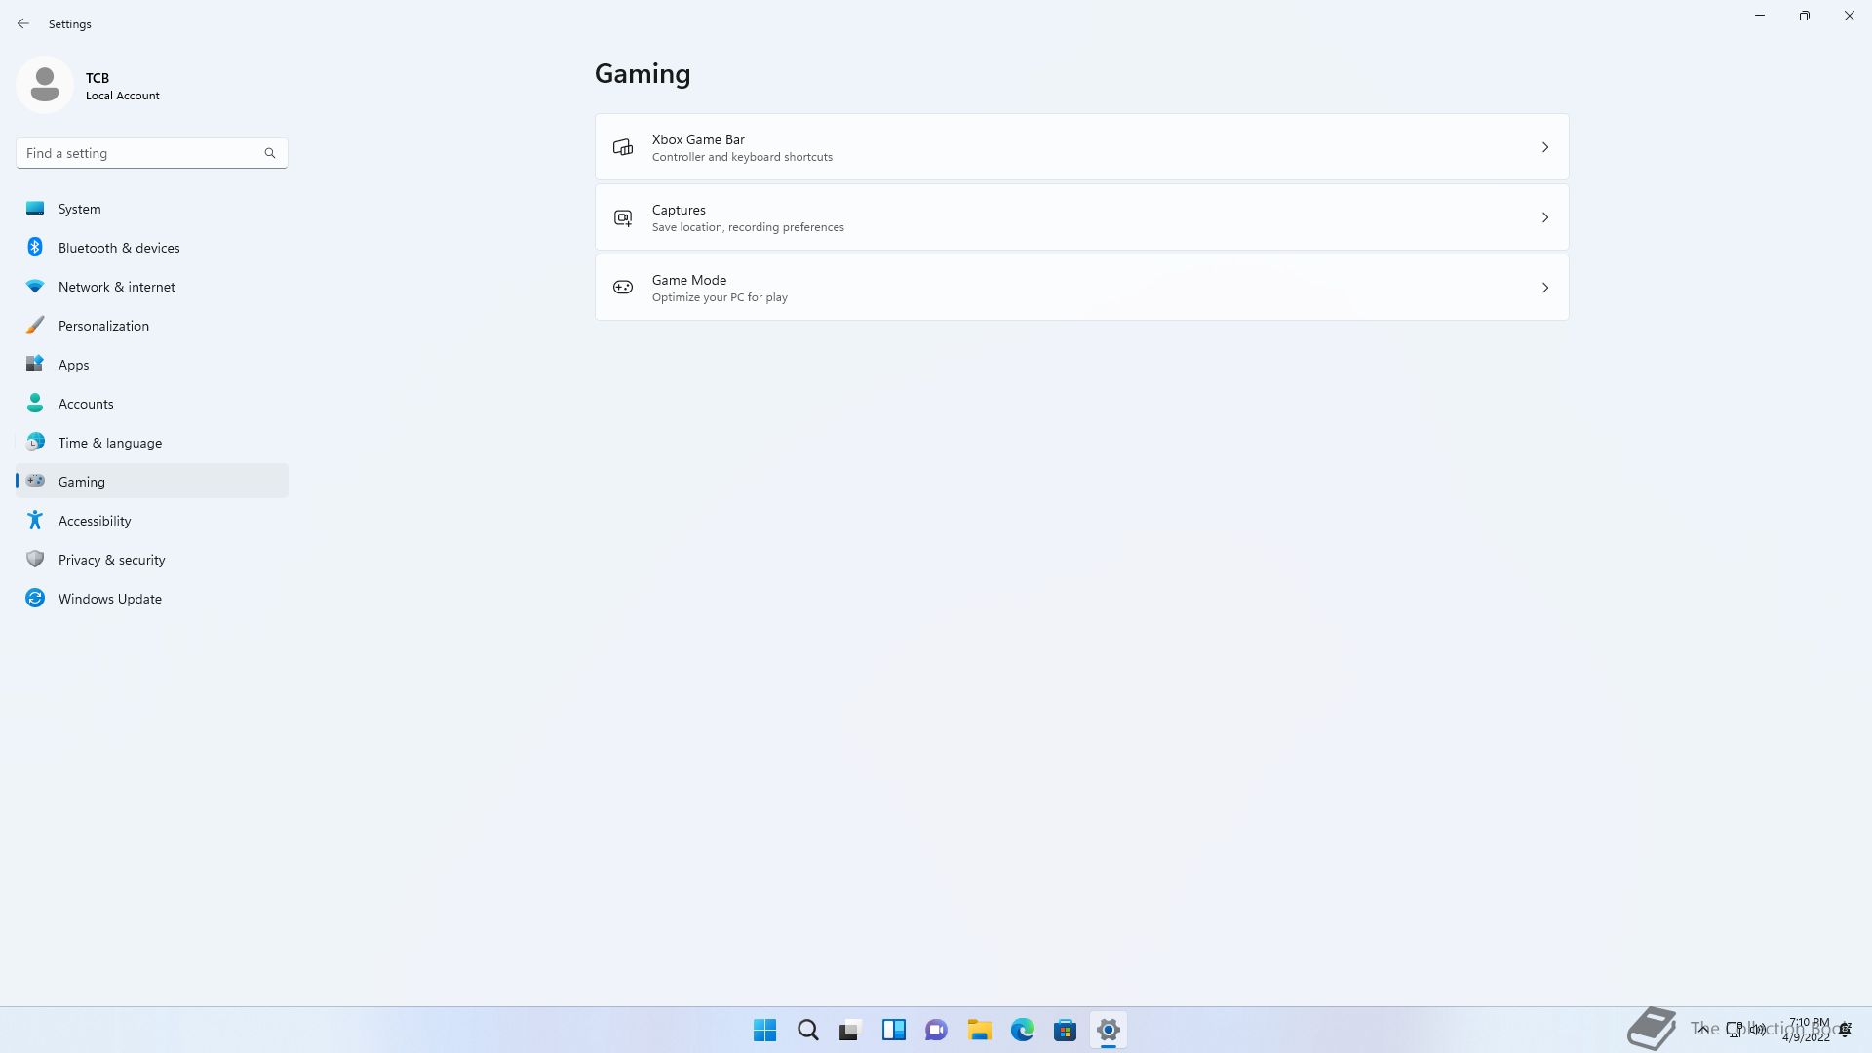Image resolution: width=1872 pixels, height=1053 pixels.
Task: Select Personalization category
Action: pyautogui.click(x=152, y=325)
